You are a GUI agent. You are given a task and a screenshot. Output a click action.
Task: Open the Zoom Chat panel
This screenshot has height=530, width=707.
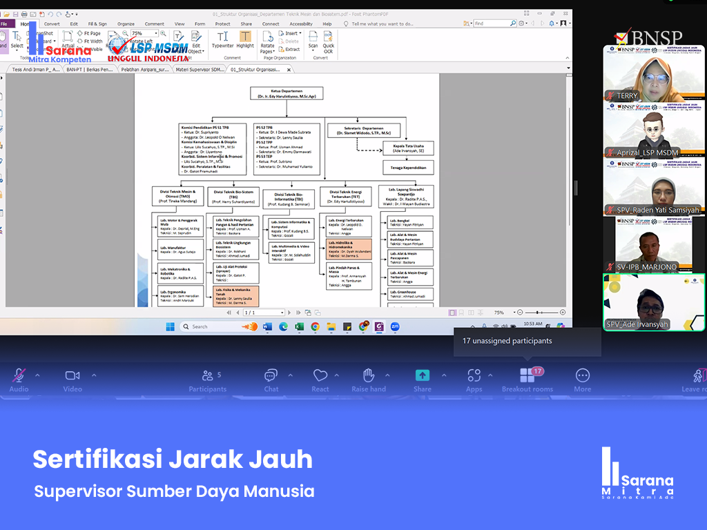tap(271, 380)
